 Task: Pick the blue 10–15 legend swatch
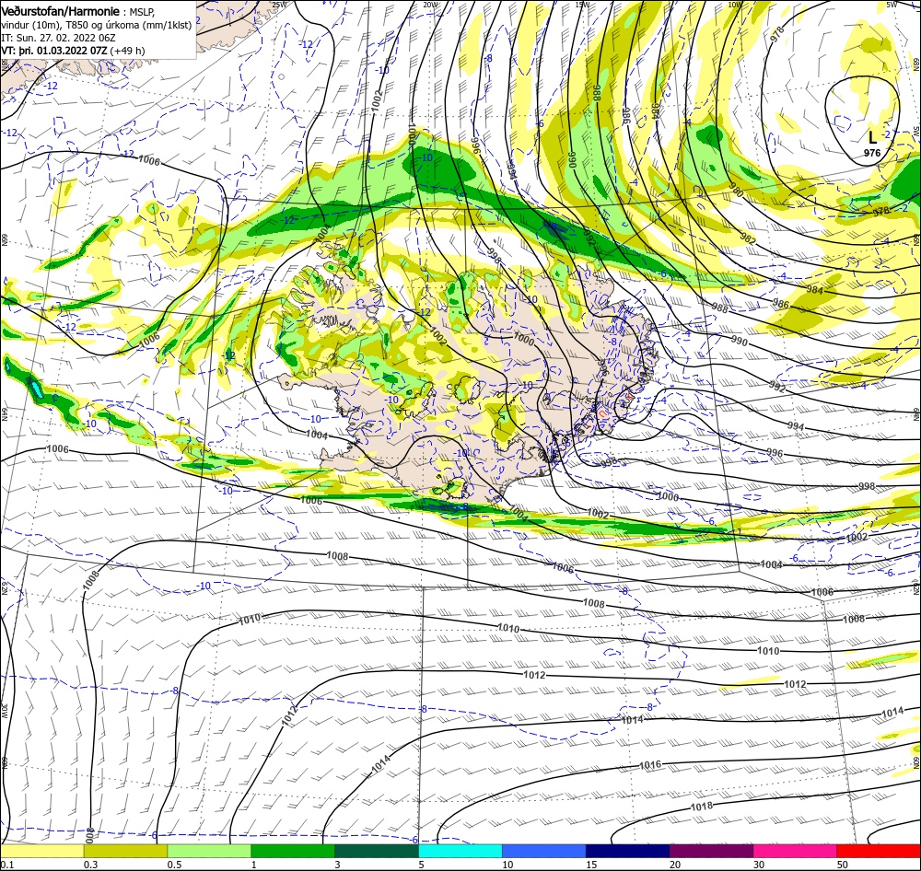pyautogui.click(x=544, y=851)
